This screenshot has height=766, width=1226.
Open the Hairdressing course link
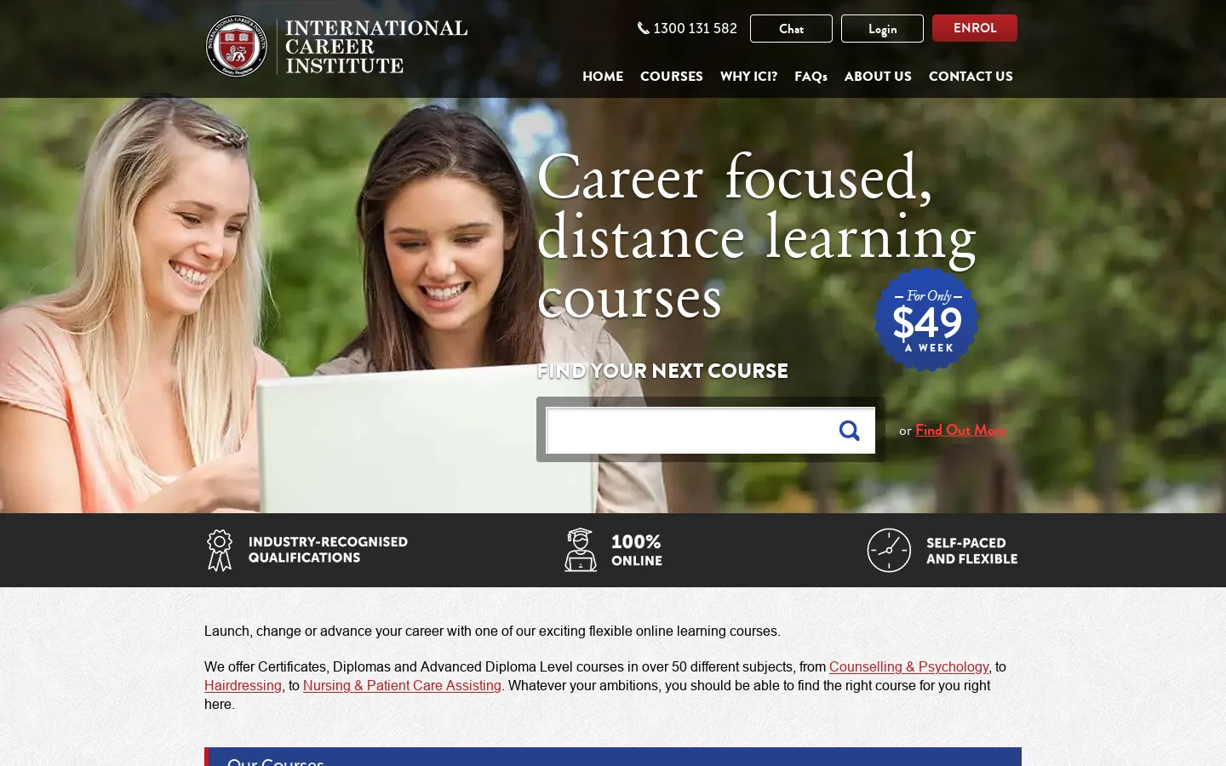point(243,686)
